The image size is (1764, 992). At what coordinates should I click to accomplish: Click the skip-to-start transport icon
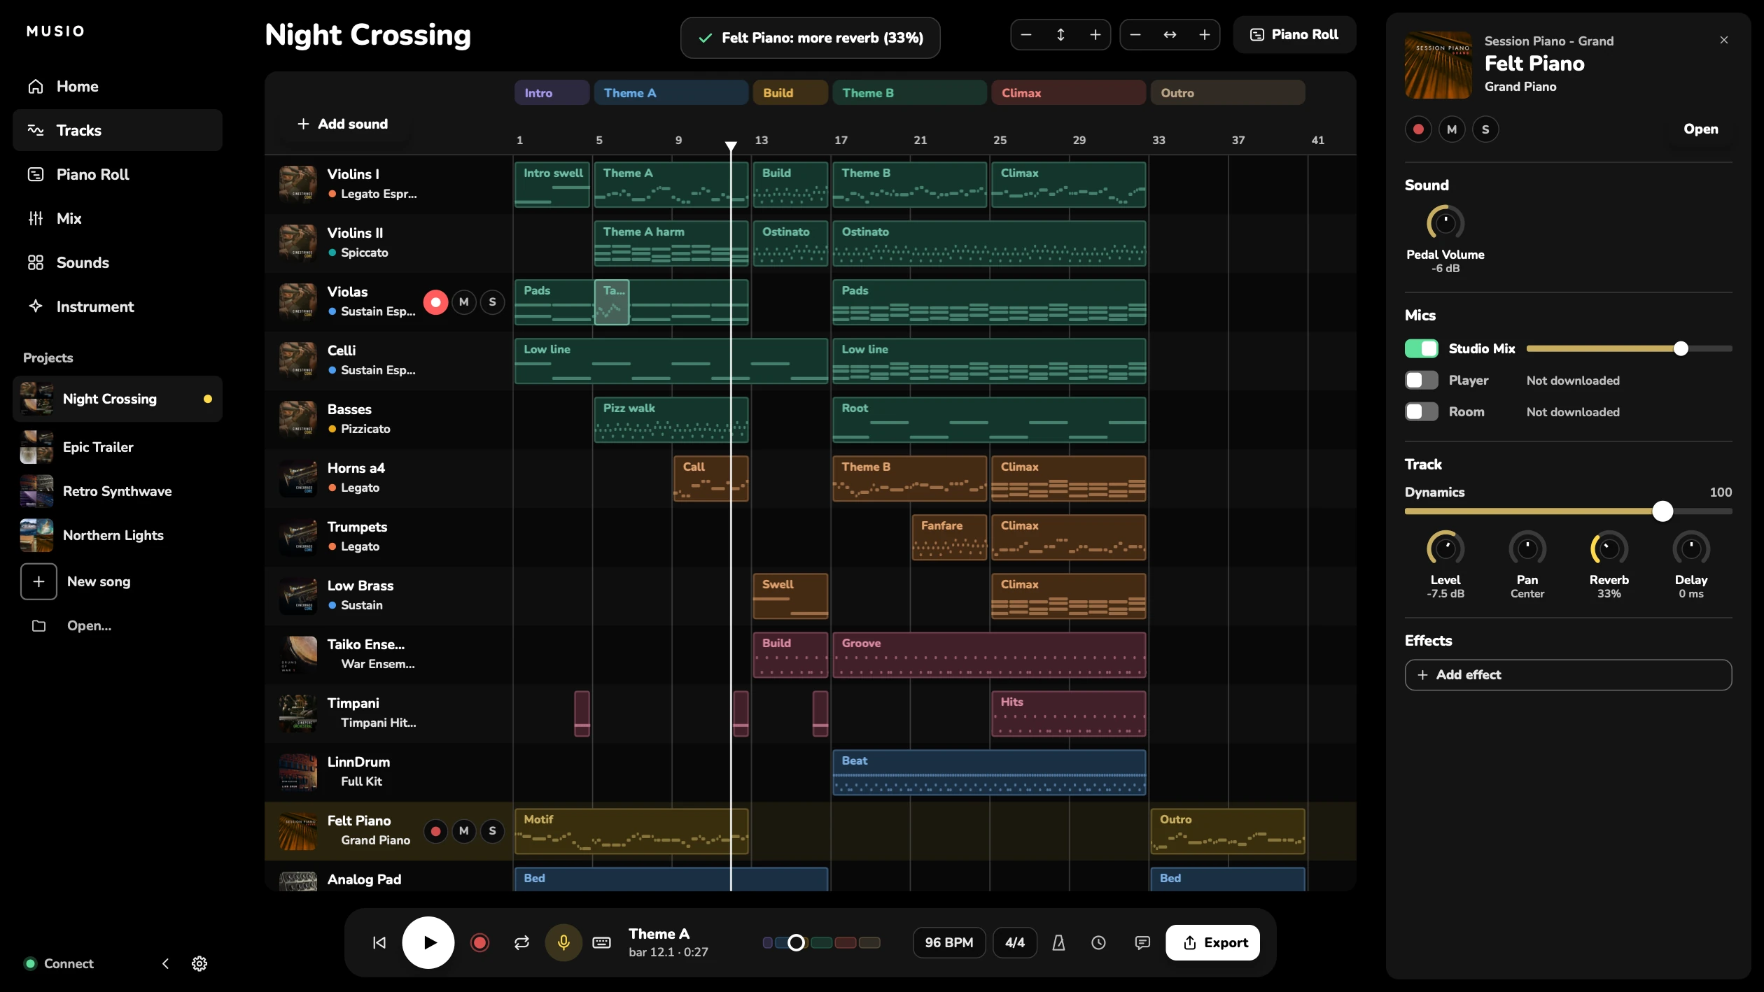pyautogui.click(x=379, y=942)
